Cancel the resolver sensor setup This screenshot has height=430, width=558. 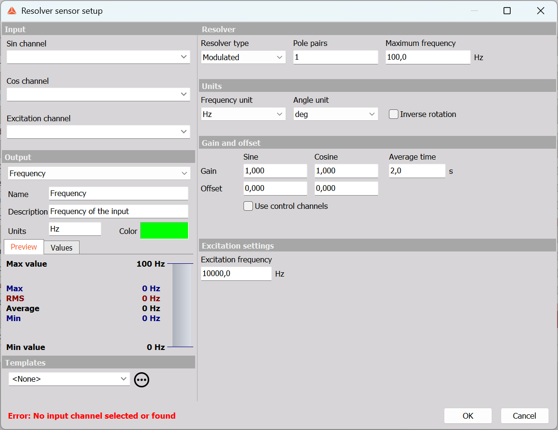tap(524, 415)
